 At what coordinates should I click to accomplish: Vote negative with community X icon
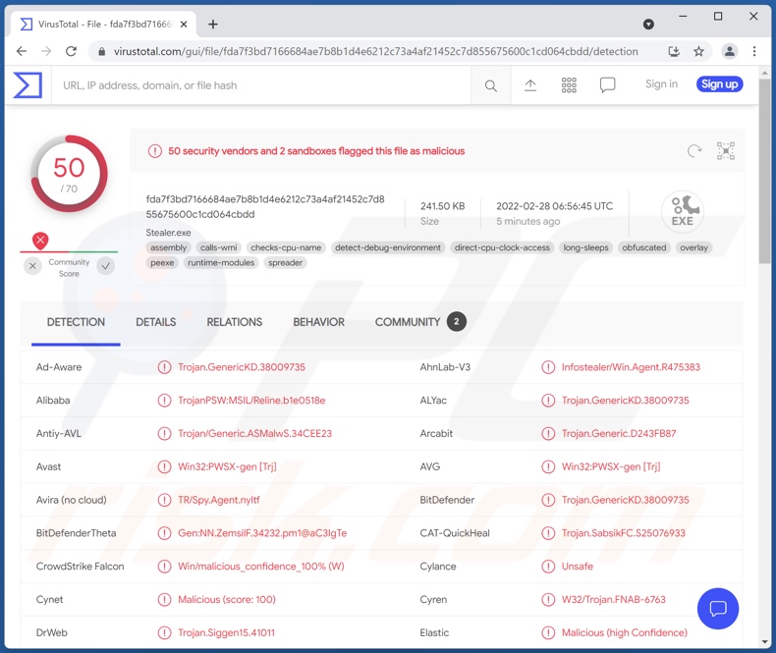click(32, 266)
